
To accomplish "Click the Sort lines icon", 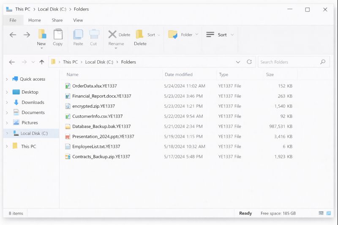I will point(210,35).
